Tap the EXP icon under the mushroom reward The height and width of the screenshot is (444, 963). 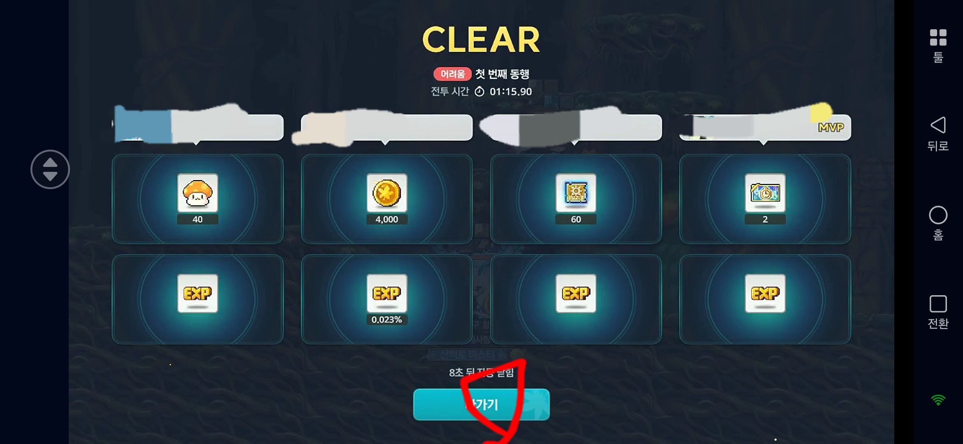[198, 294]
